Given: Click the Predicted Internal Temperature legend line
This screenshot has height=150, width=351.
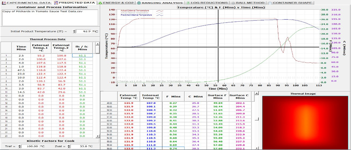Looking at the screenshot, I should 160,15.
